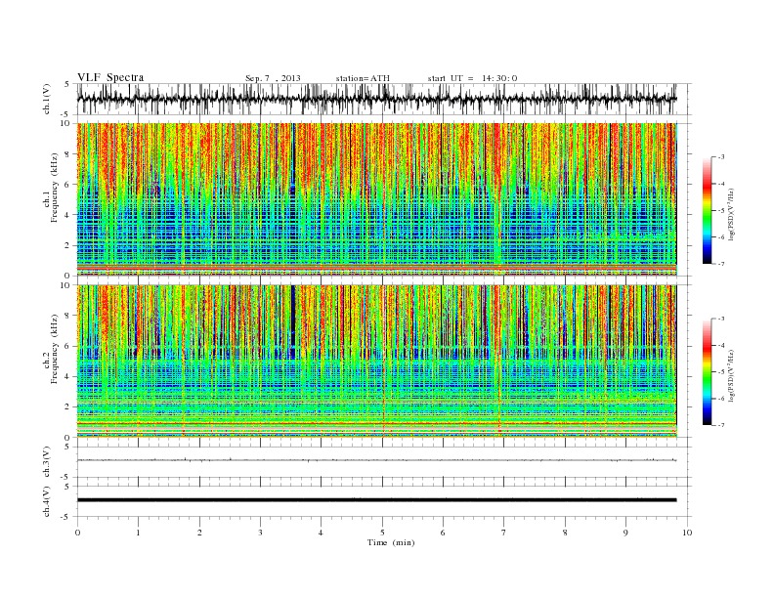Click tick label "3" on the Time axis
The height and width of the screenshot is (598, 774).
tap(260, 533)
